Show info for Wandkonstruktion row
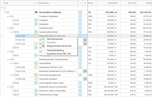Image resolution: width=152 pixels, height=97 pixels. click(80, 28)
